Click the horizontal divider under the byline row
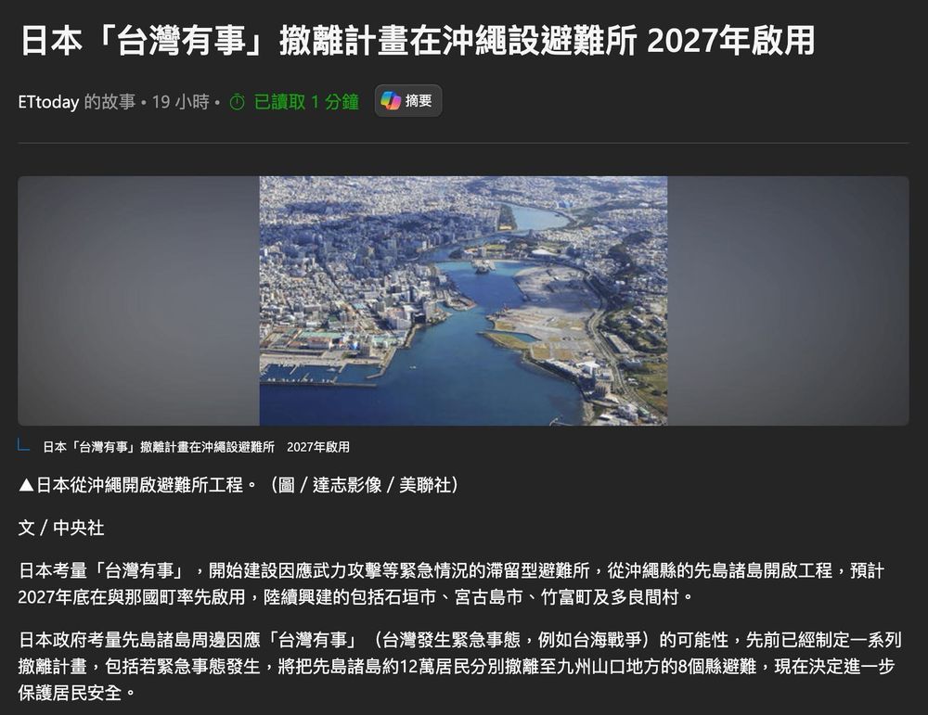Viewport: 928px width, 715px height. point(463,143)
